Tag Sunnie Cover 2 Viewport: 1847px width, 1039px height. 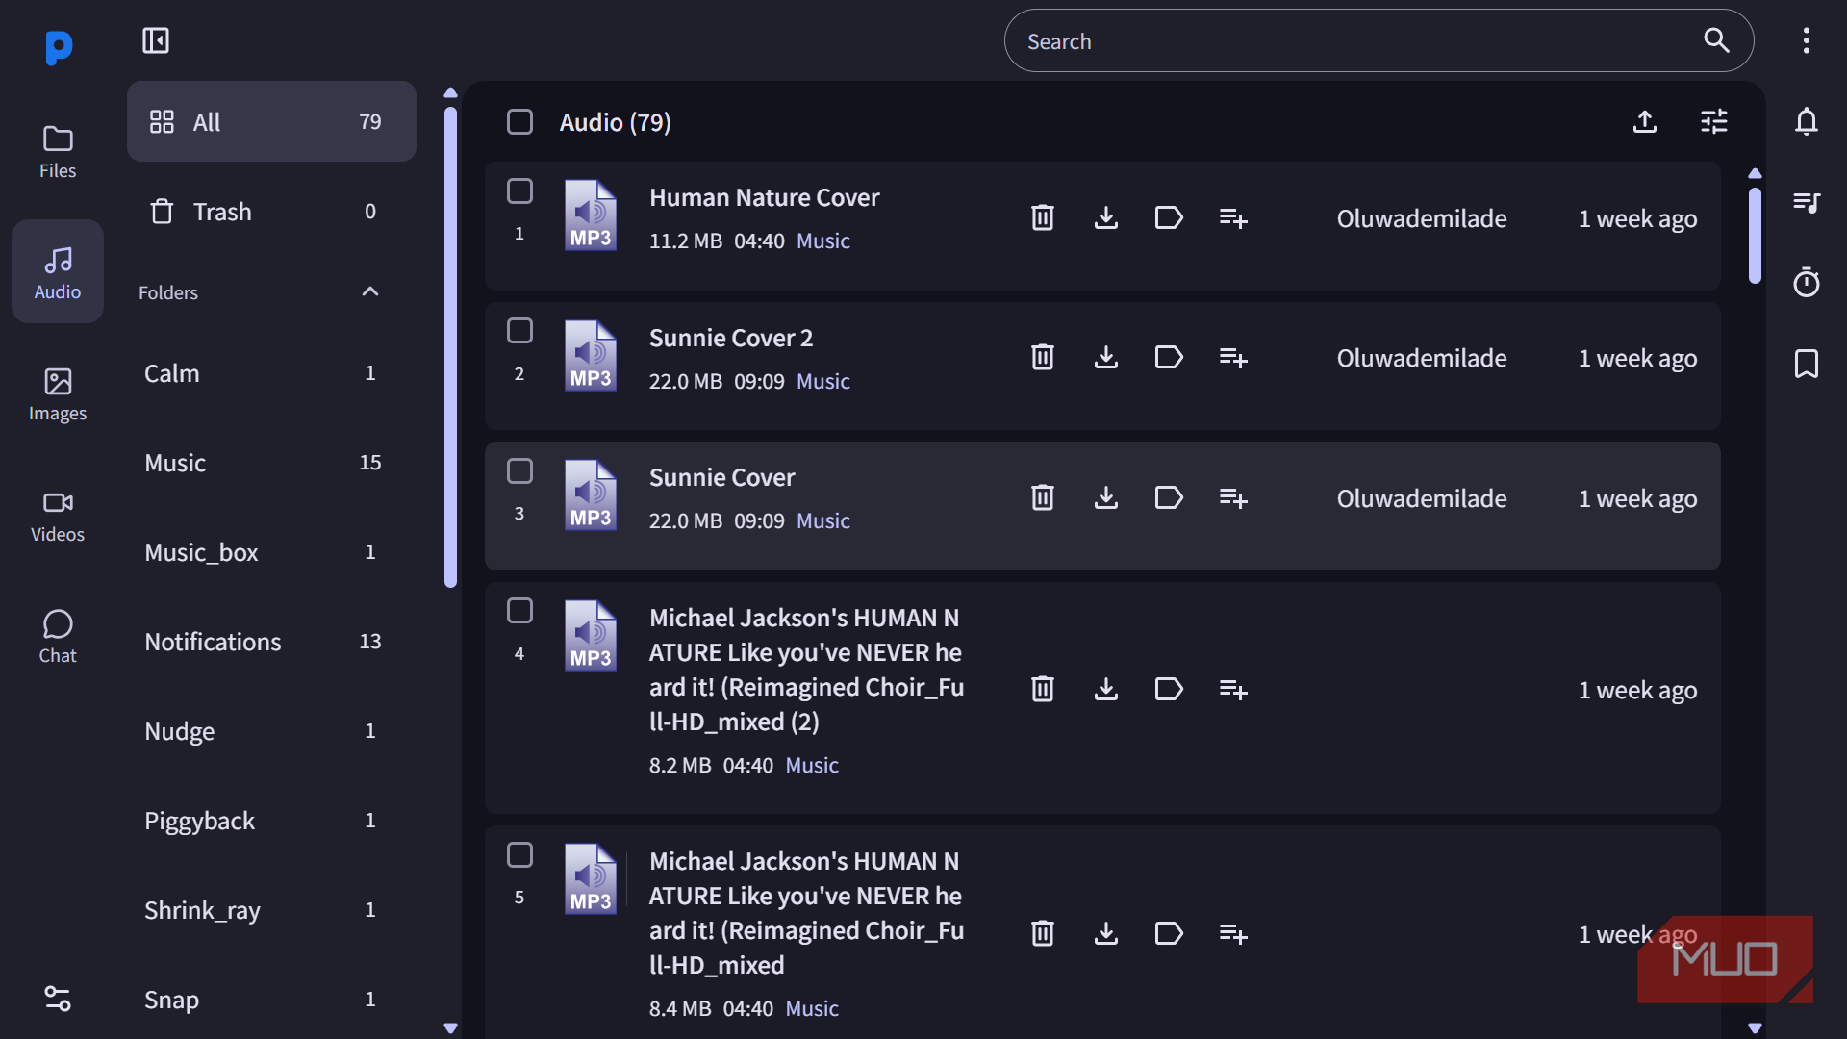[x=1169, y=357]
